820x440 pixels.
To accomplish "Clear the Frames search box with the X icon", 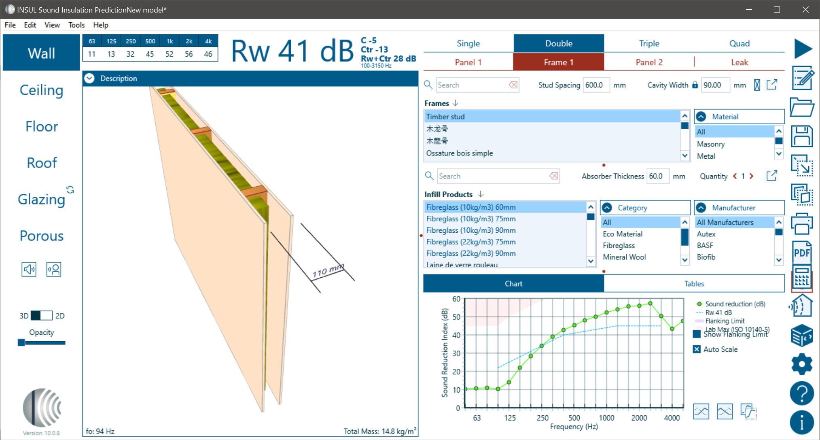I will pos(513,85).
